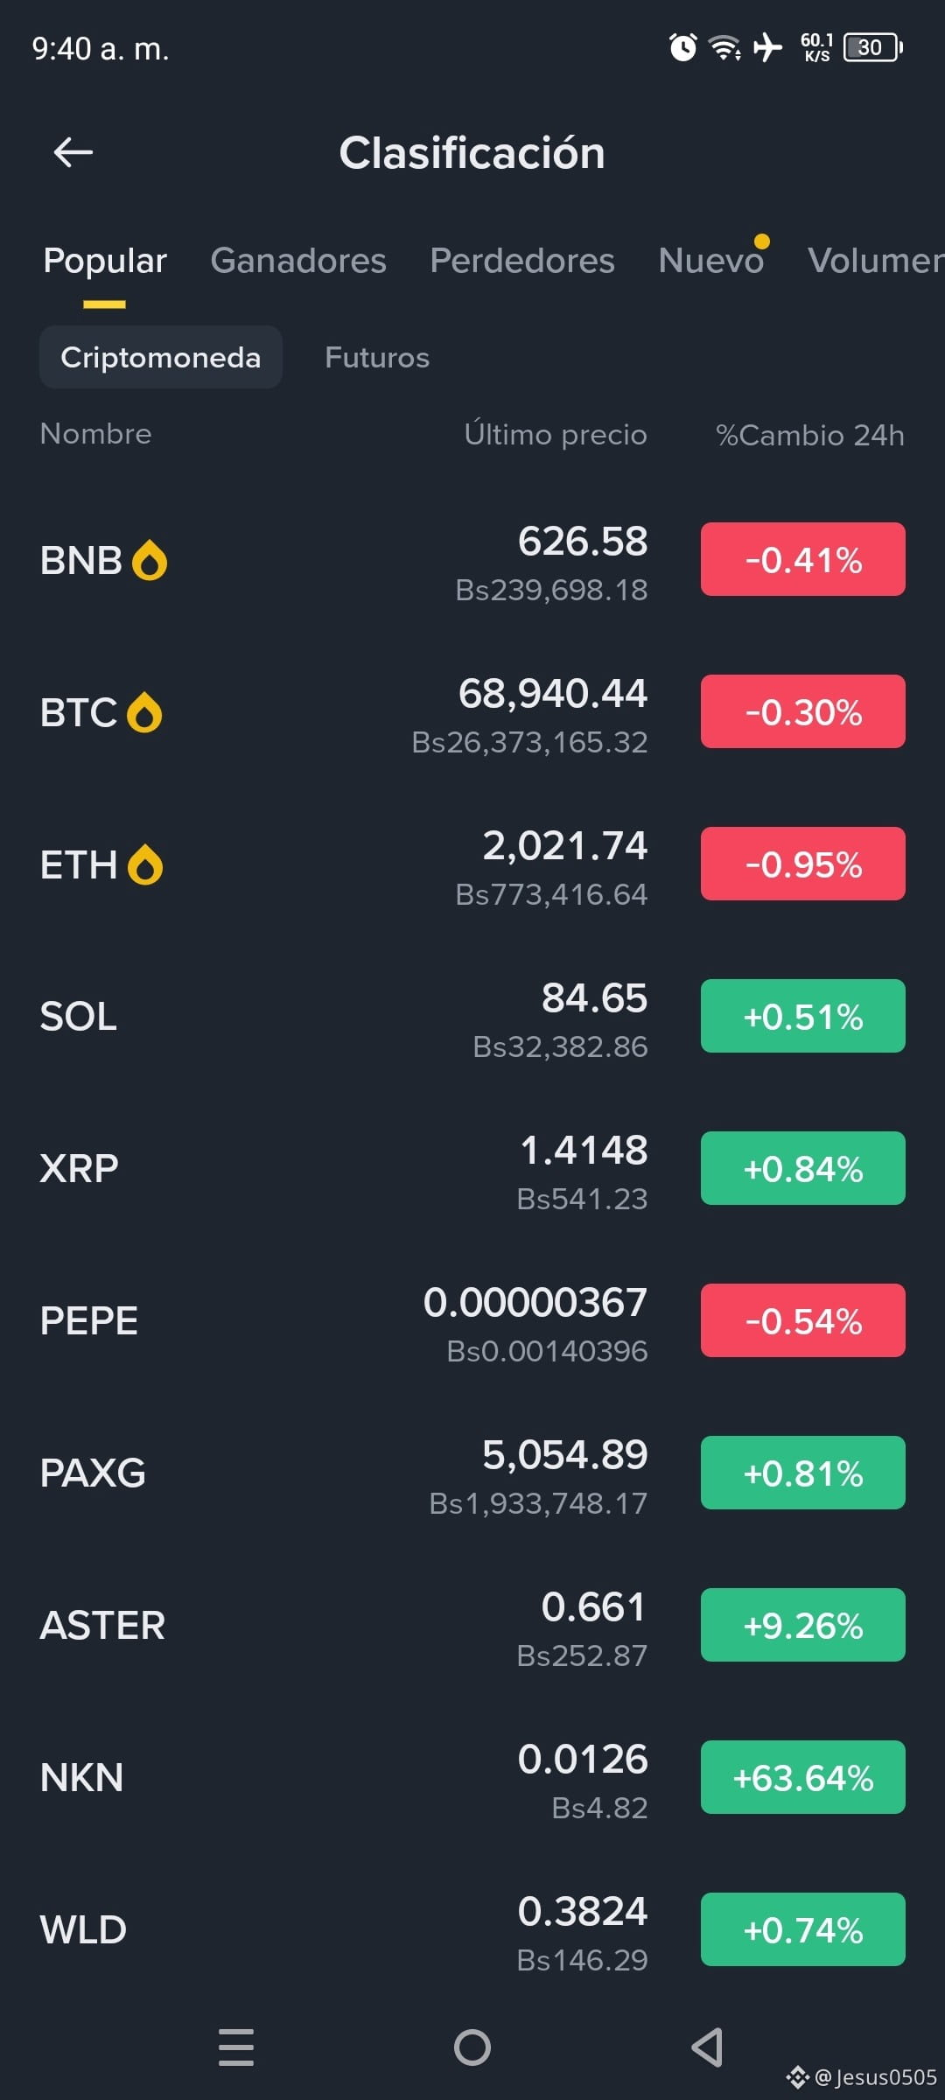Select the Criptomoneda filter
The image size is (945, 2100).
161,357
